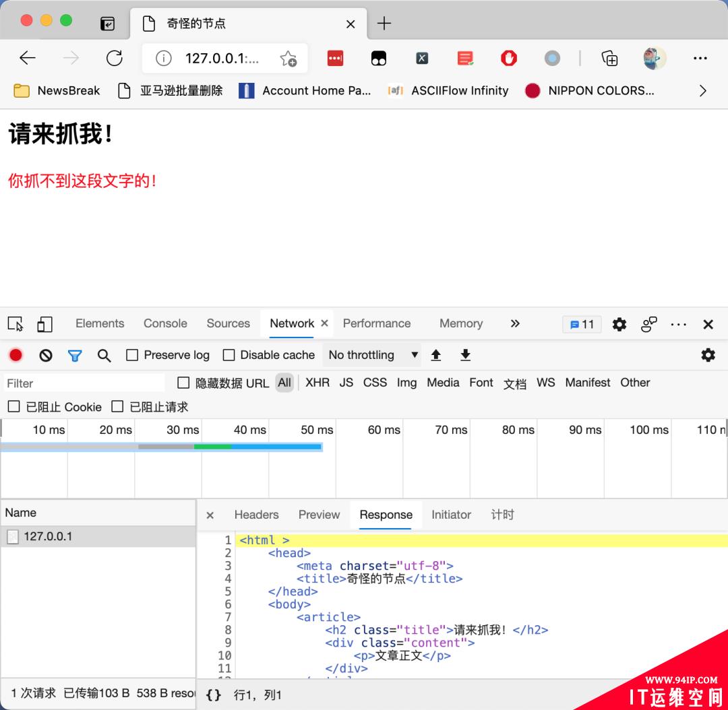Click the network timeline overview bar

coord(161,447)
